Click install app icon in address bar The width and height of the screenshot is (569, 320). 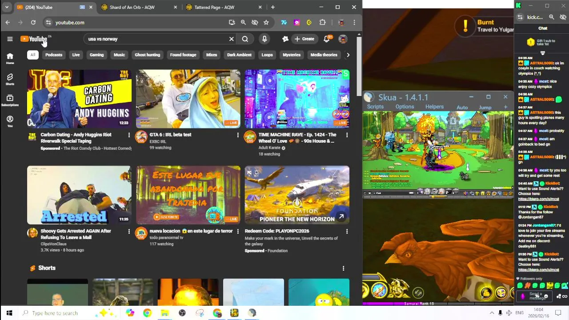[232, 22]
